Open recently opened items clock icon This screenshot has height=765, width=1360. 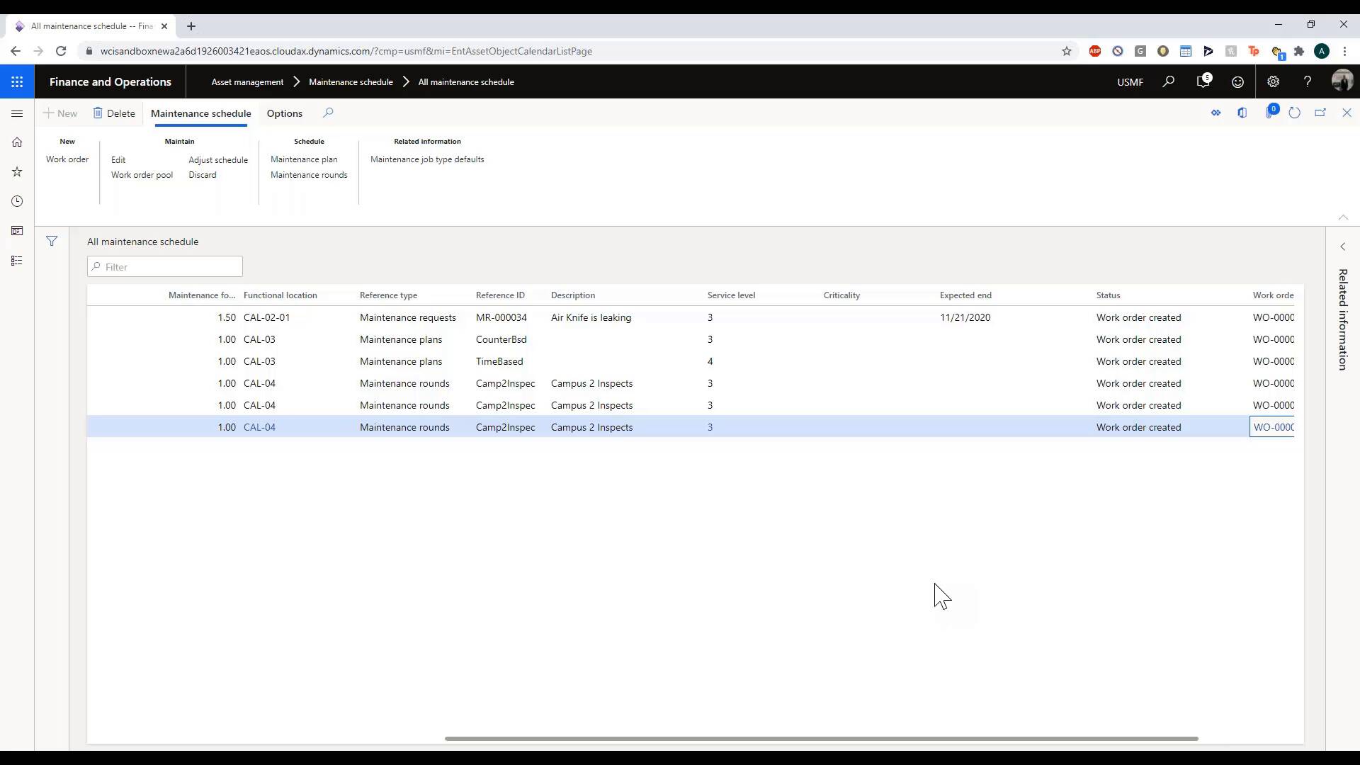[17, 201]
